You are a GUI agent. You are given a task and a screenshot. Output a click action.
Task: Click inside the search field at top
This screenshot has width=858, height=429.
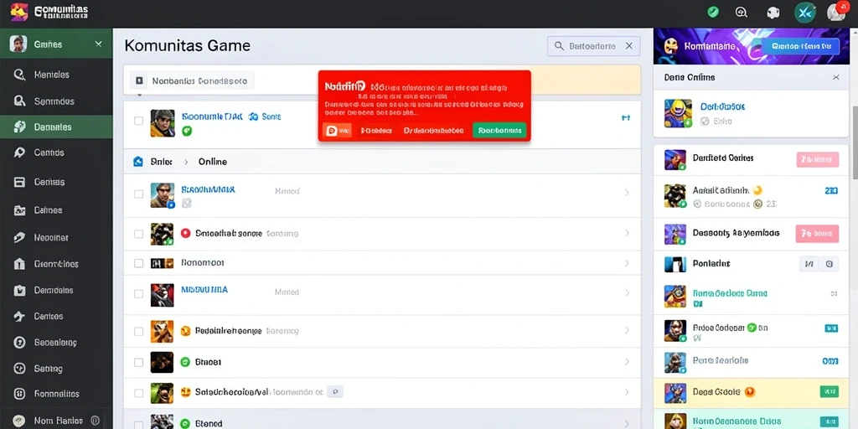594,46
